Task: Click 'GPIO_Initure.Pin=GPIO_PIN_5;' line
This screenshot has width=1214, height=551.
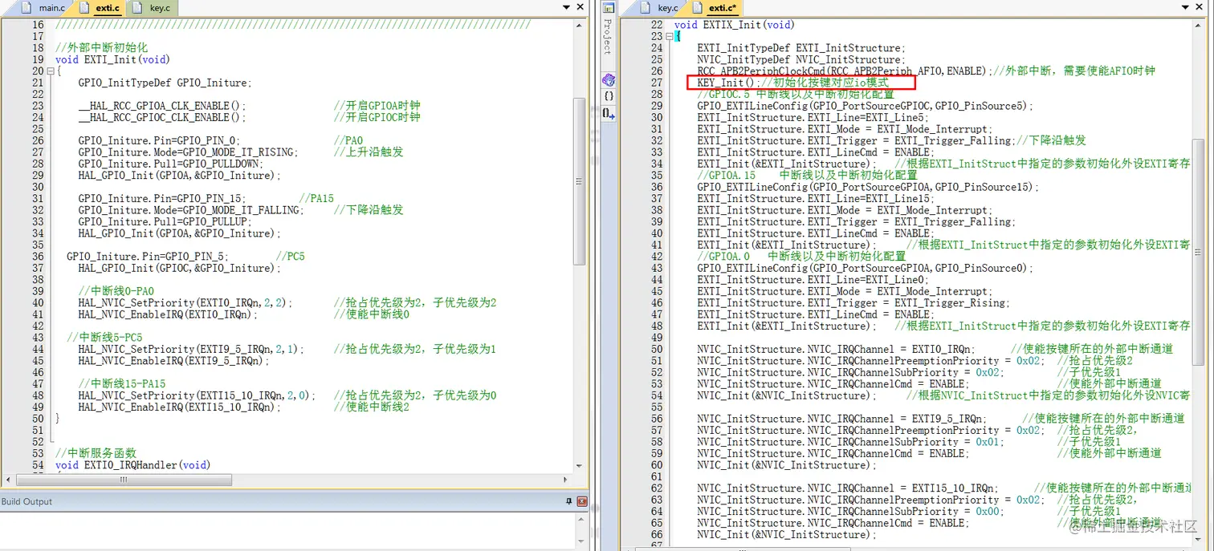Action: tap(148, 257)
